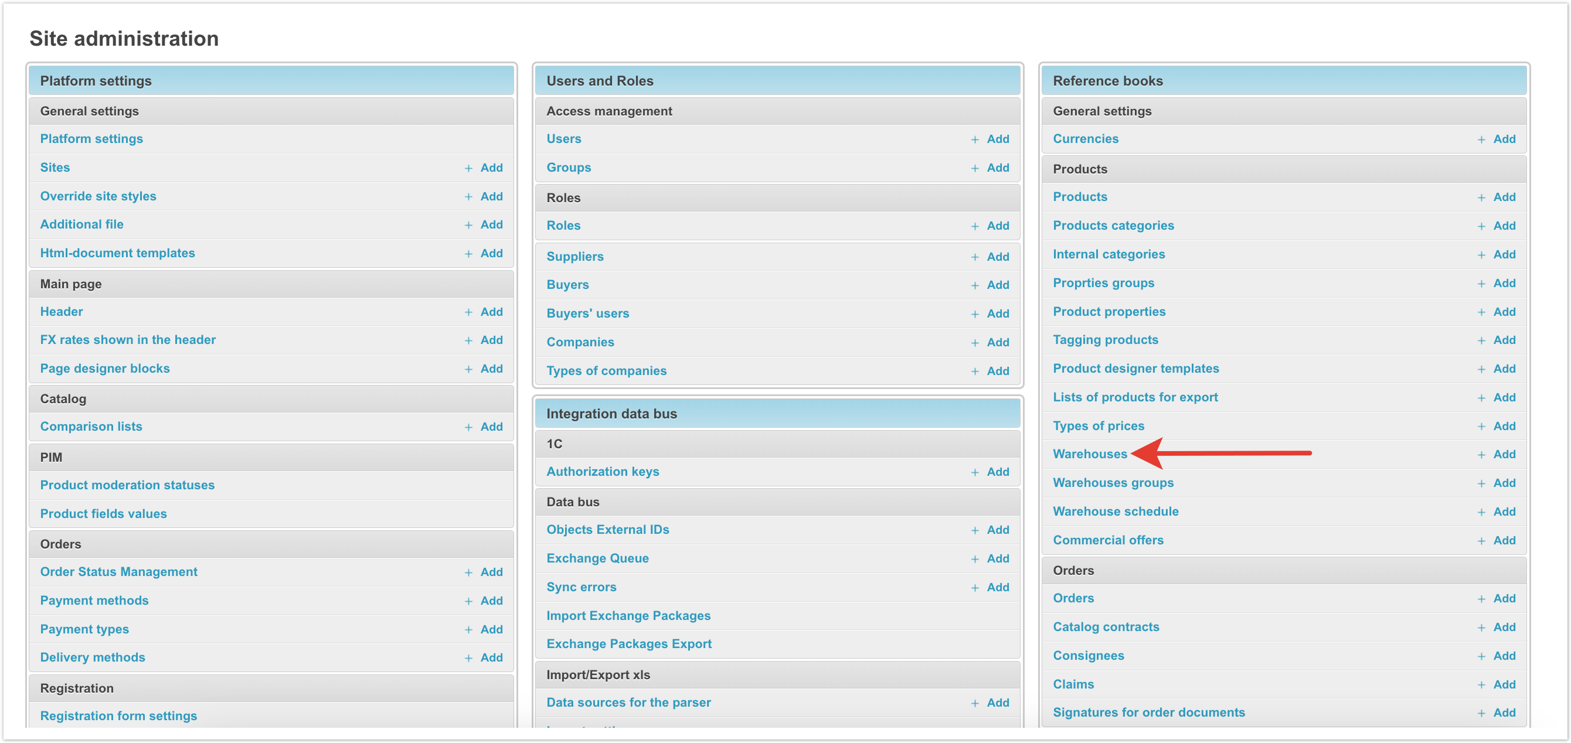Go to Import Exchange Packages

pos(628,616)
